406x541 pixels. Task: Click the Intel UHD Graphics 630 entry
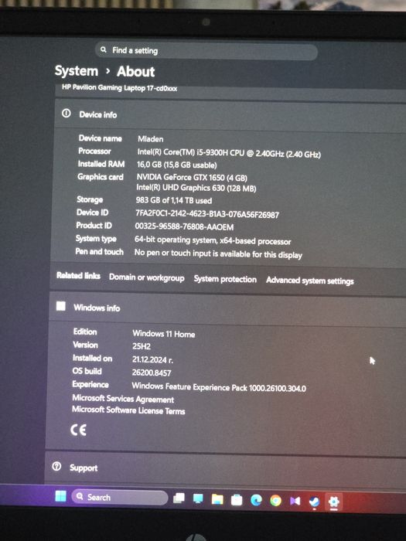[196, 188]
